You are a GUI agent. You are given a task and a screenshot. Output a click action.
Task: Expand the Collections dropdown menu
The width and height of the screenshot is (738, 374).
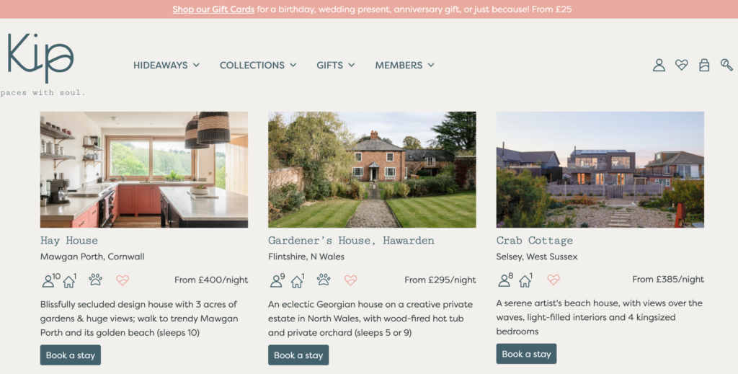click(258, 65)
